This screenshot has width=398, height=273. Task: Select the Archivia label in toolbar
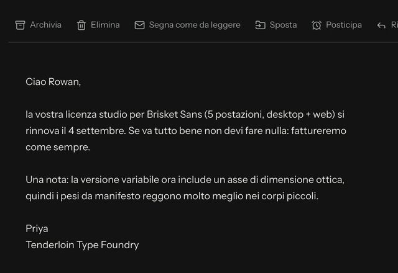pos(45,25)
